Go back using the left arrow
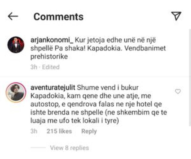The height and width of the screenshot is (159, 191). (x=13, y=16)
